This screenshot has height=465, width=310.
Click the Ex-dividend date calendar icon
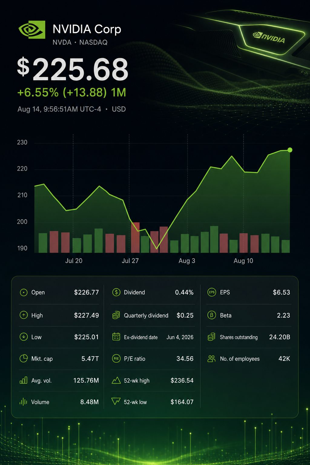tap(116, 337)
